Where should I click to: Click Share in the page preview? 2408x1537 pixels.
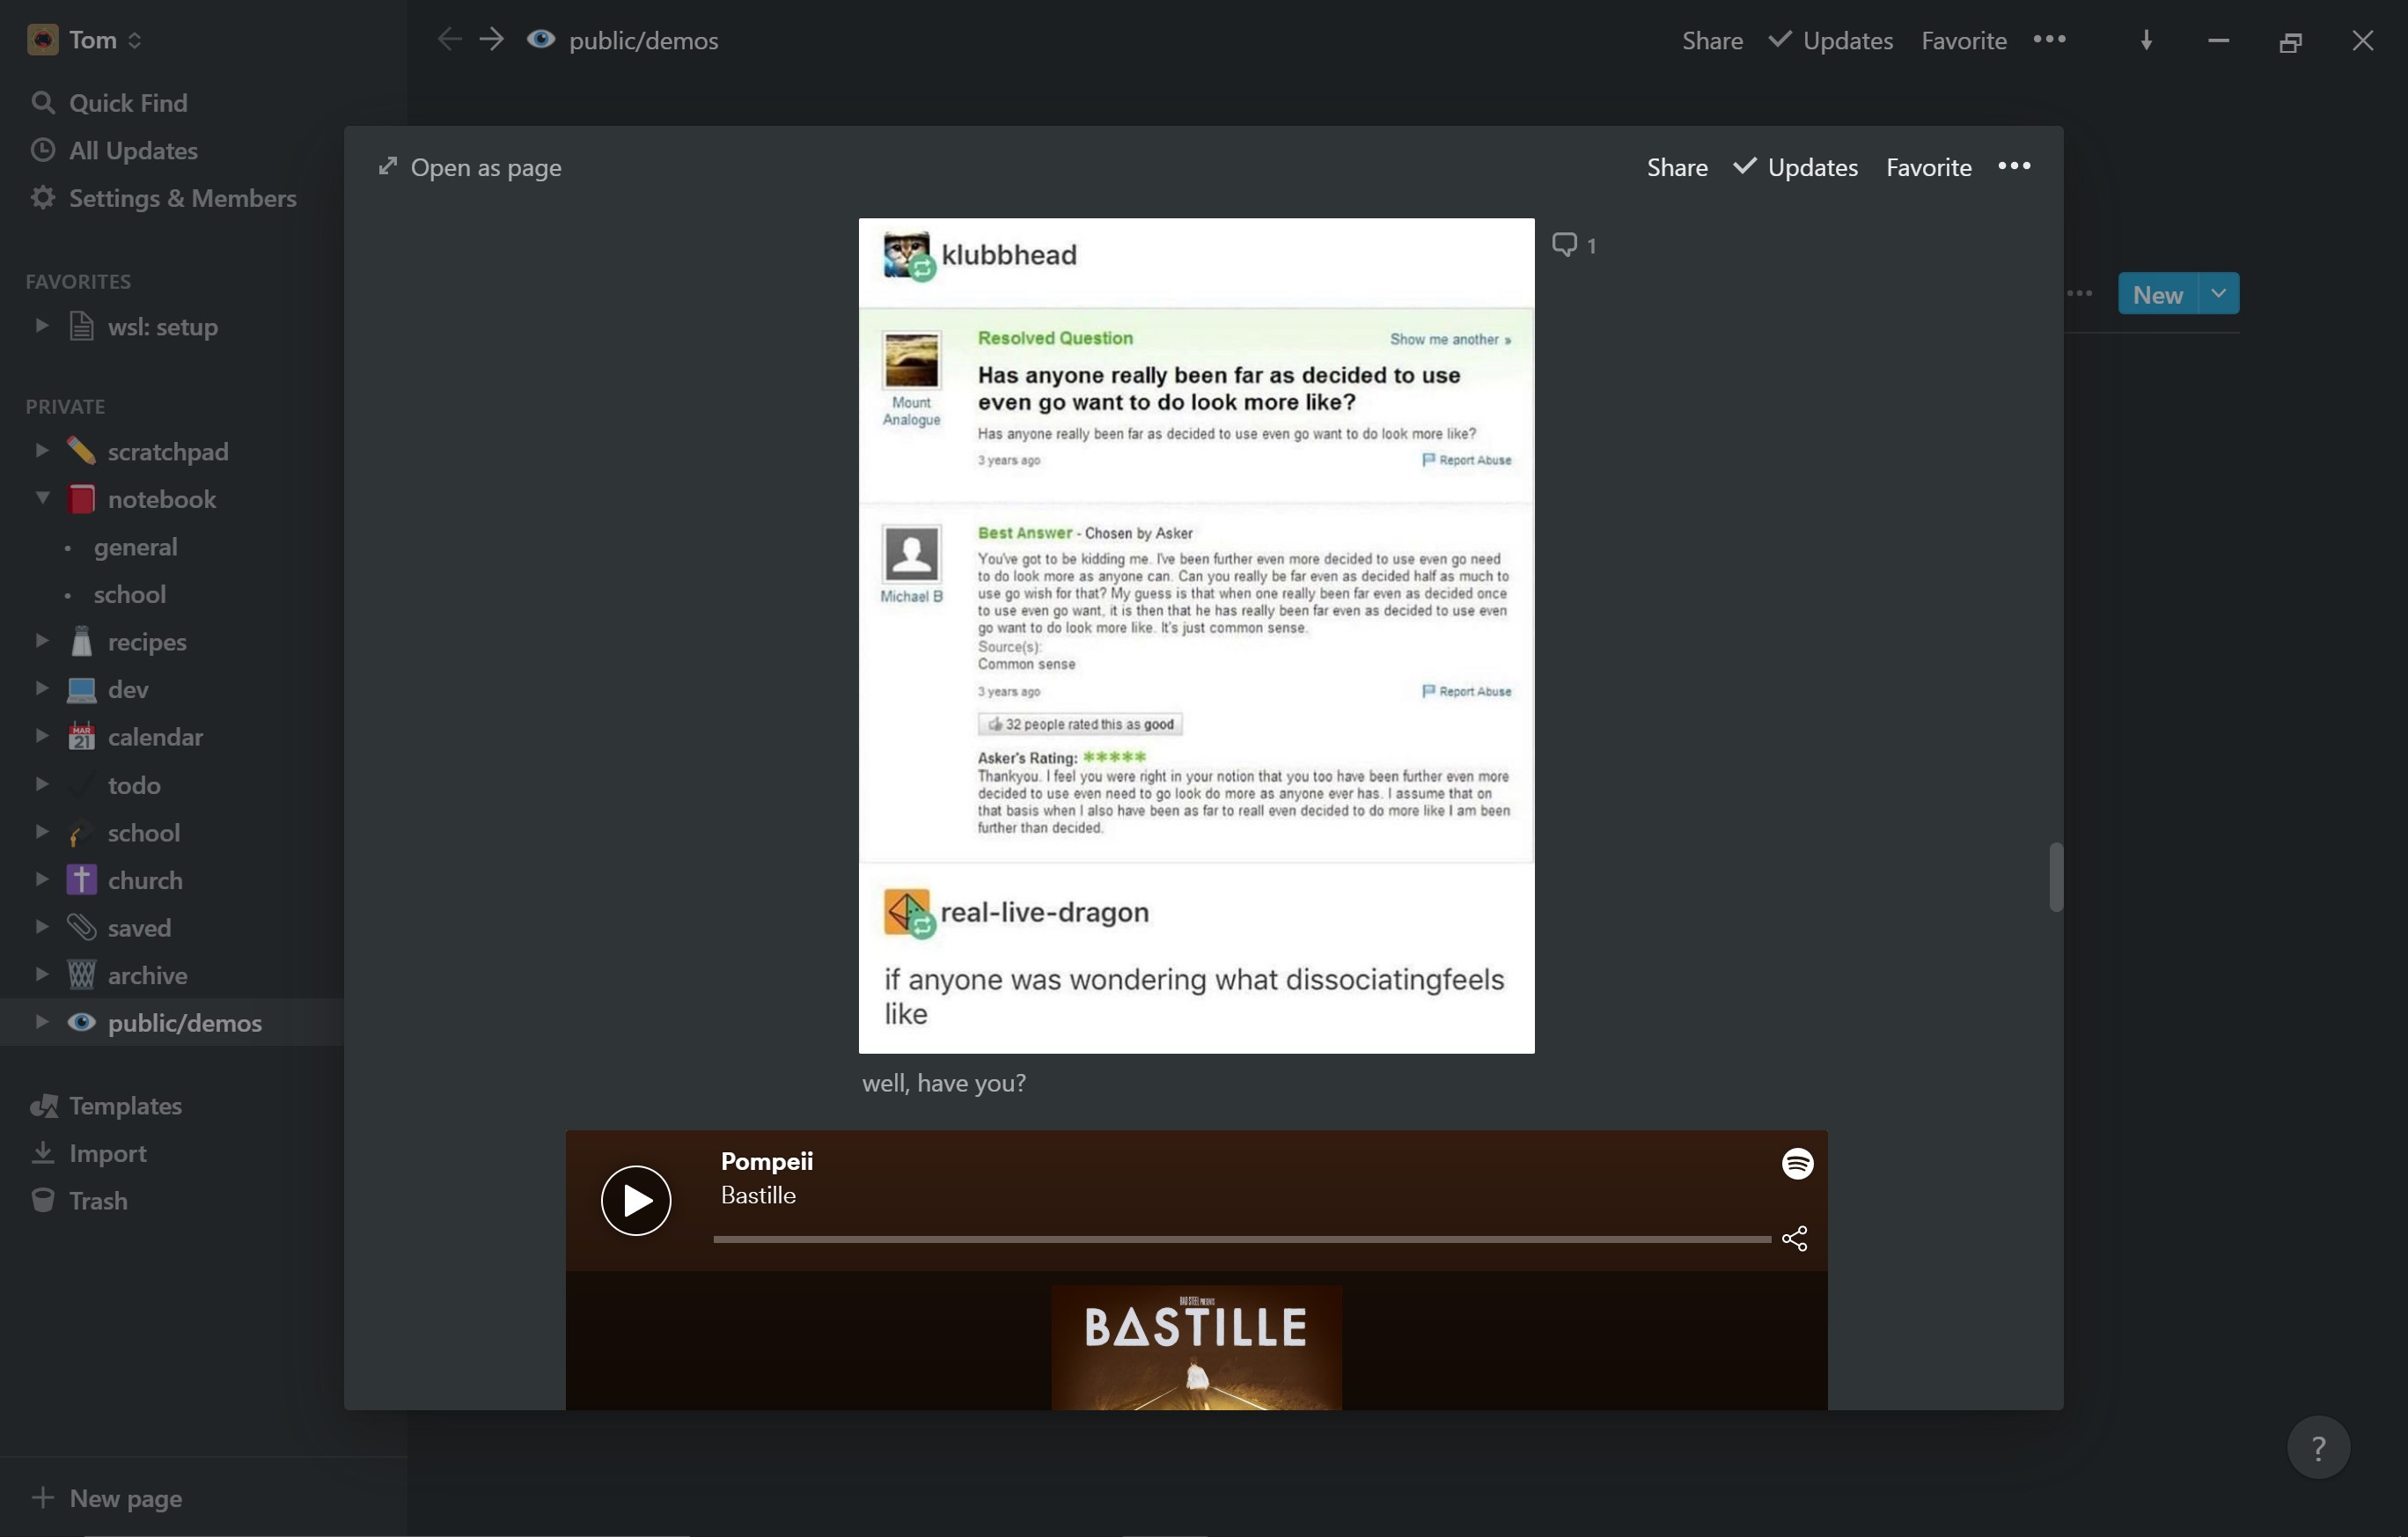[x=1677, y=167]
